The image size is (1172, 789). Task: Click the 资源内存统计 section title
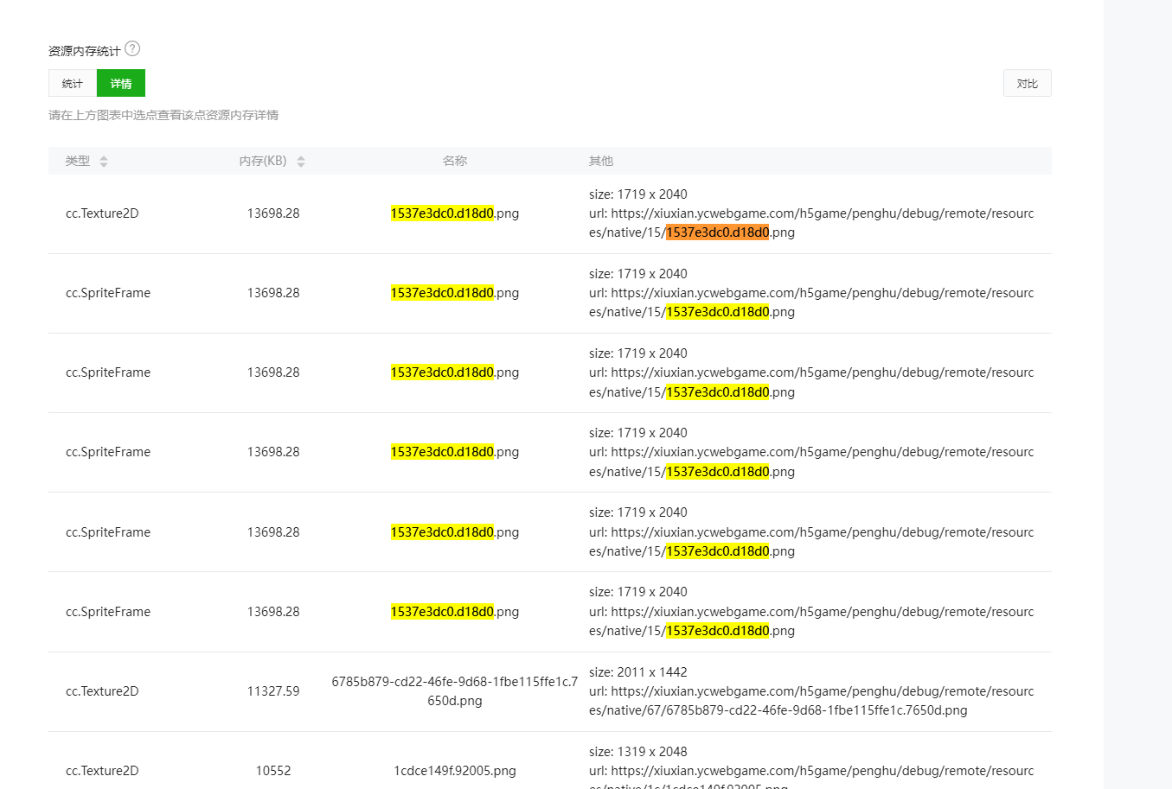(85, 51)
